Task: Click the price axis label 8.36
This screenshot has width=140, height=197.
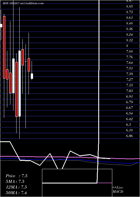Action: coord(129,29)
